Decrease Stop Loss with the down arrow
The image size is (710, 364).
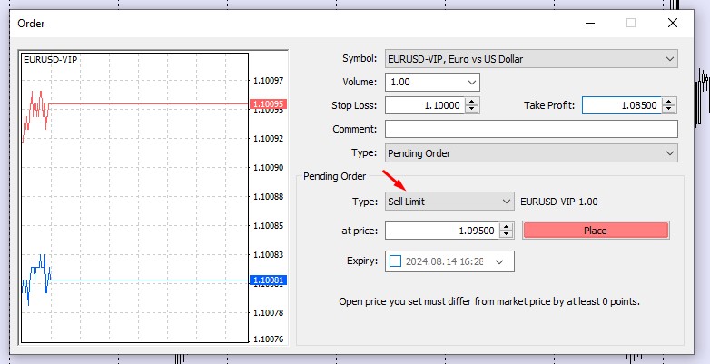pyautogui.click(x=471, y=110)
